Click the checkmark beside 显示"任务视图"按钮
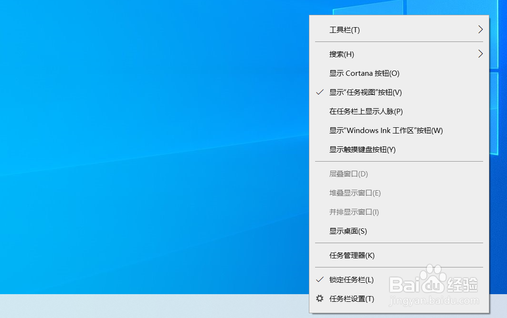The image size is (507, 318). [319, 92]
